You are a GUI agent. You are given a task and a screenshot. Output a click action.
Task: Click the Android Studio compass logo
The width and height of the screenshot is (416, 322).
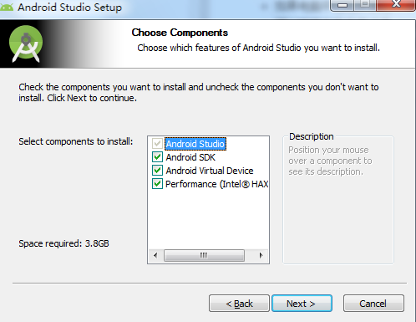pos(26,43)
